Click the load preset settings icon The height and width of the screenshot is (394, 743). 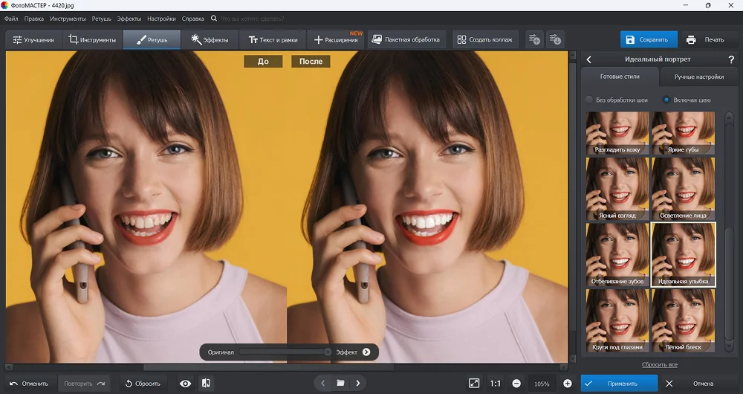(555, 40)
